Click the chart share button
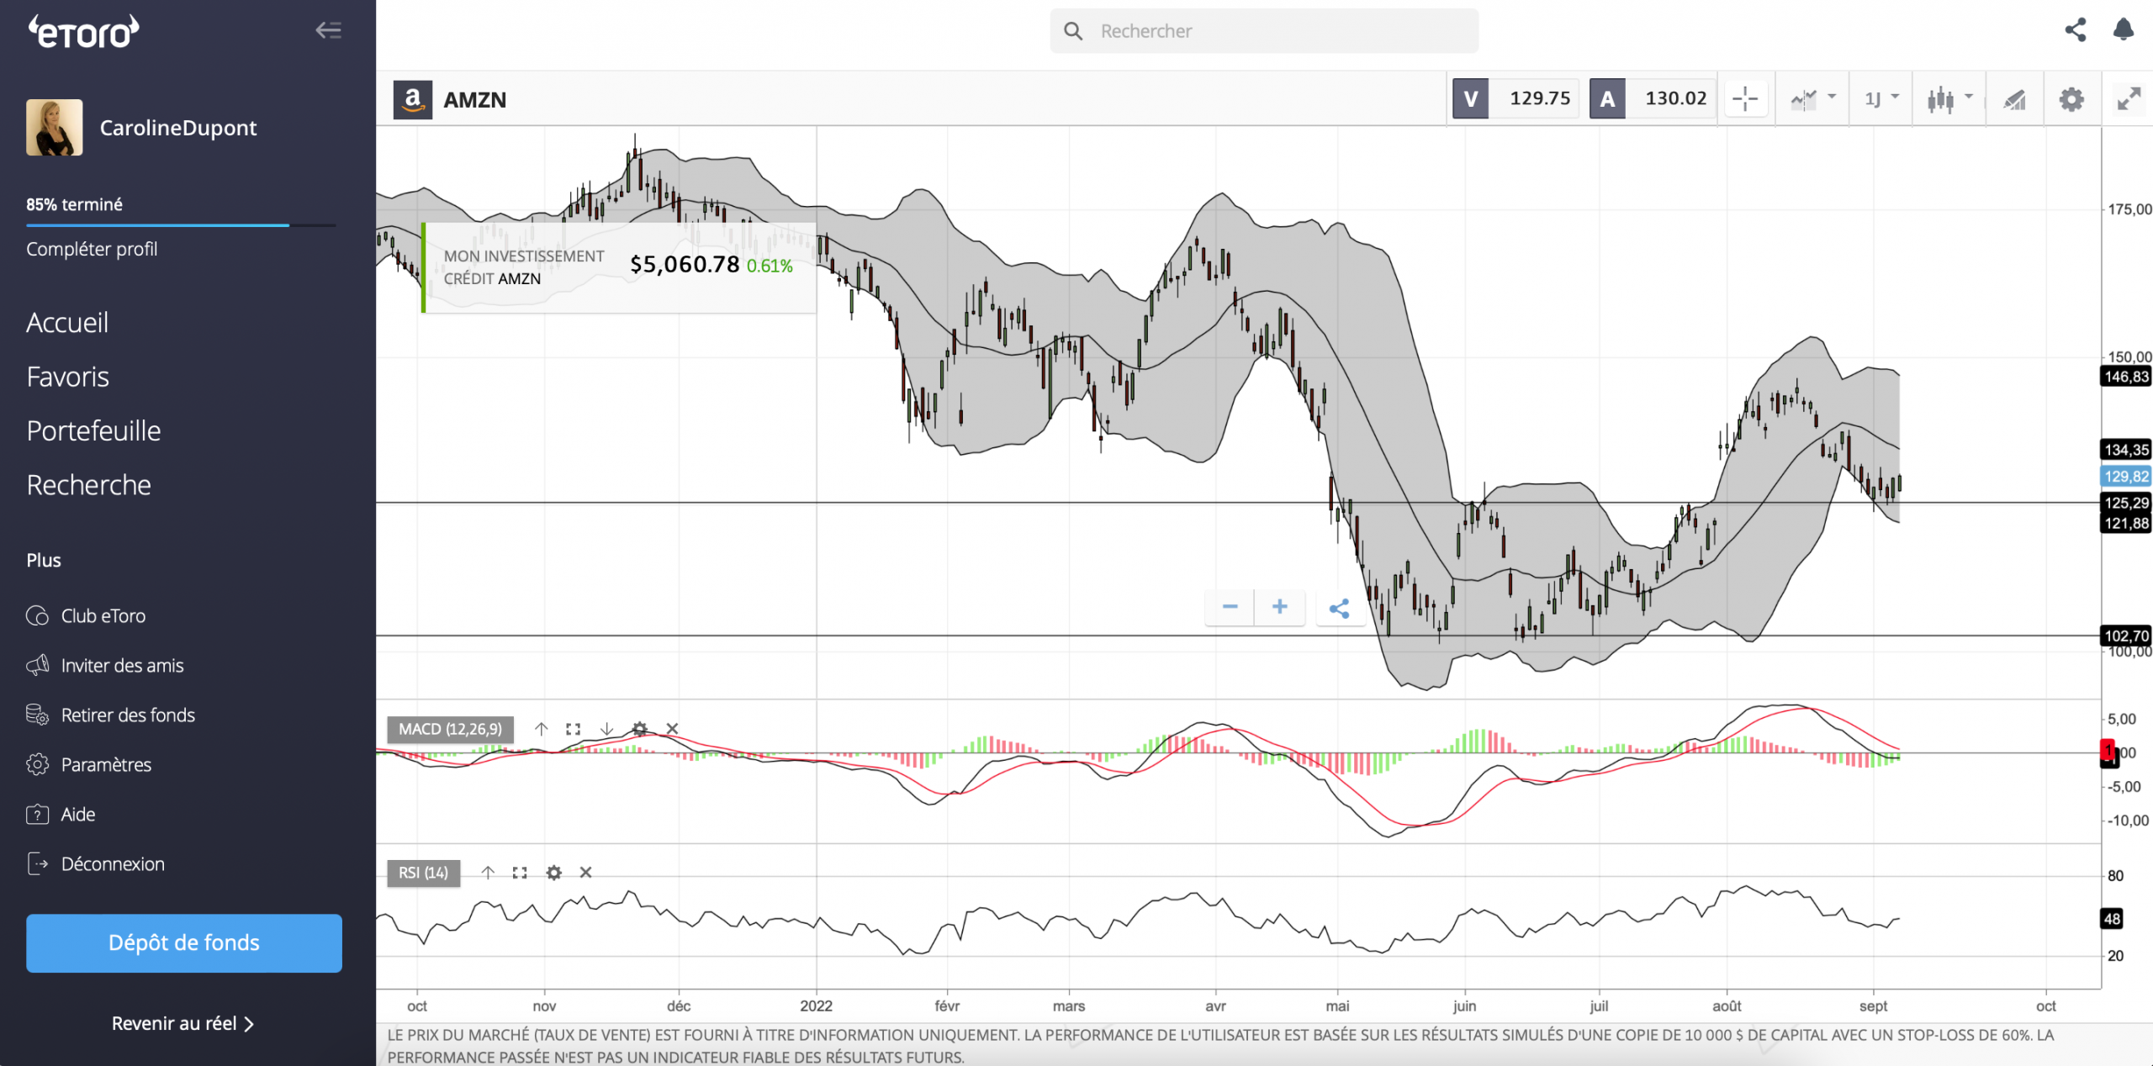Image resolution: width=2153 pixels, height=1066 pixels. (1339, 608)
